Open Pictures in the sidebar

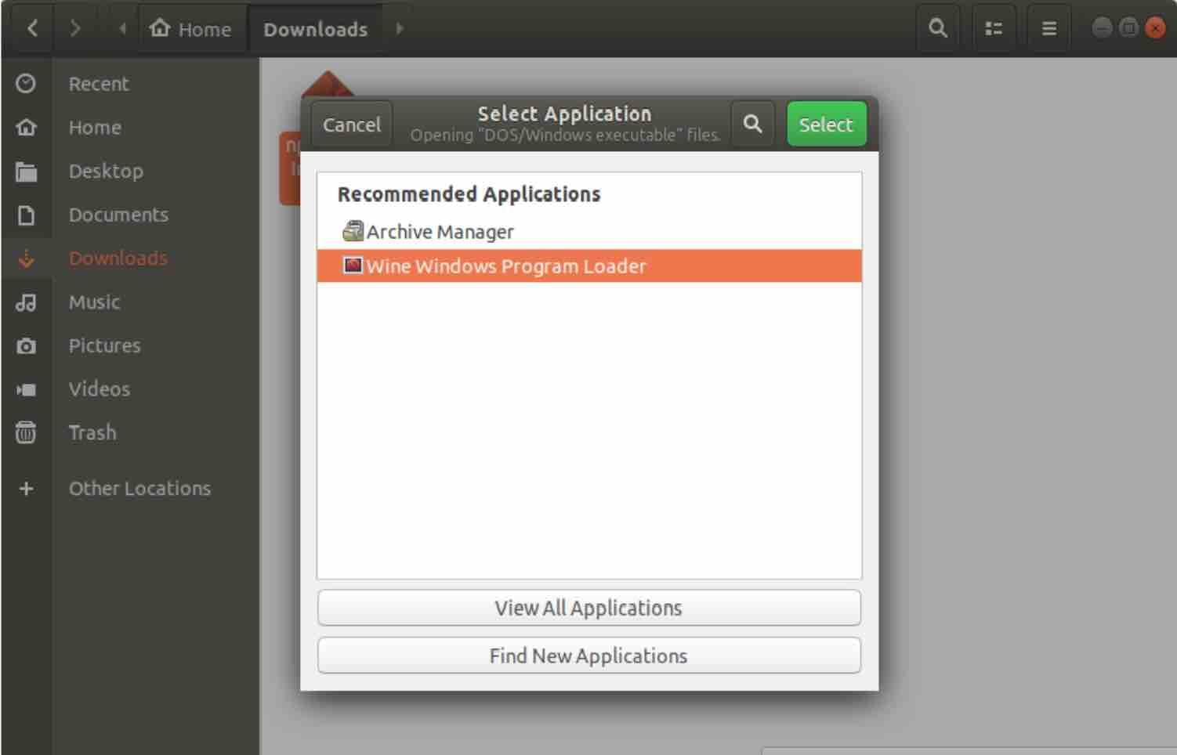tap(130, 345)
